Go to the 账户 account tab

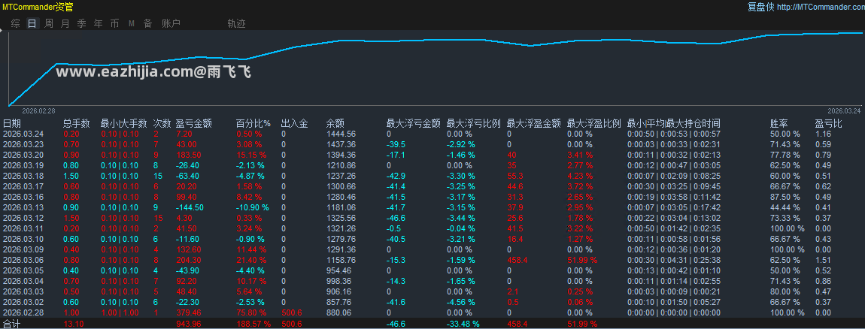coord(171,24)
